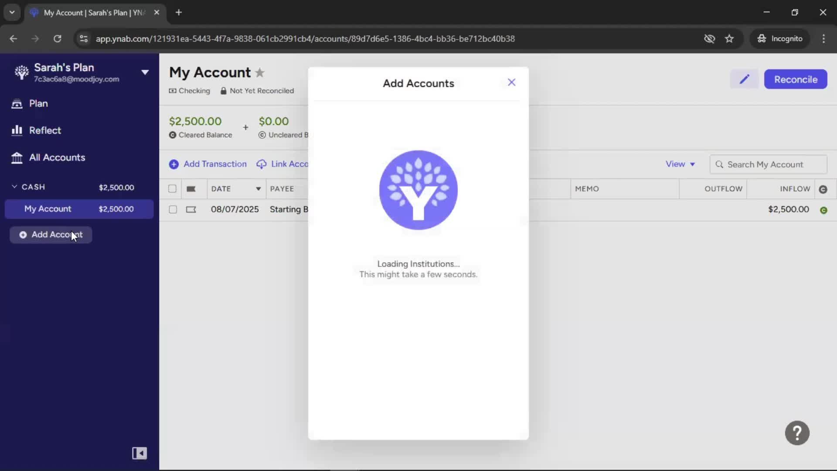
Task: Click the edit account pencil icon
Action: 744,79
